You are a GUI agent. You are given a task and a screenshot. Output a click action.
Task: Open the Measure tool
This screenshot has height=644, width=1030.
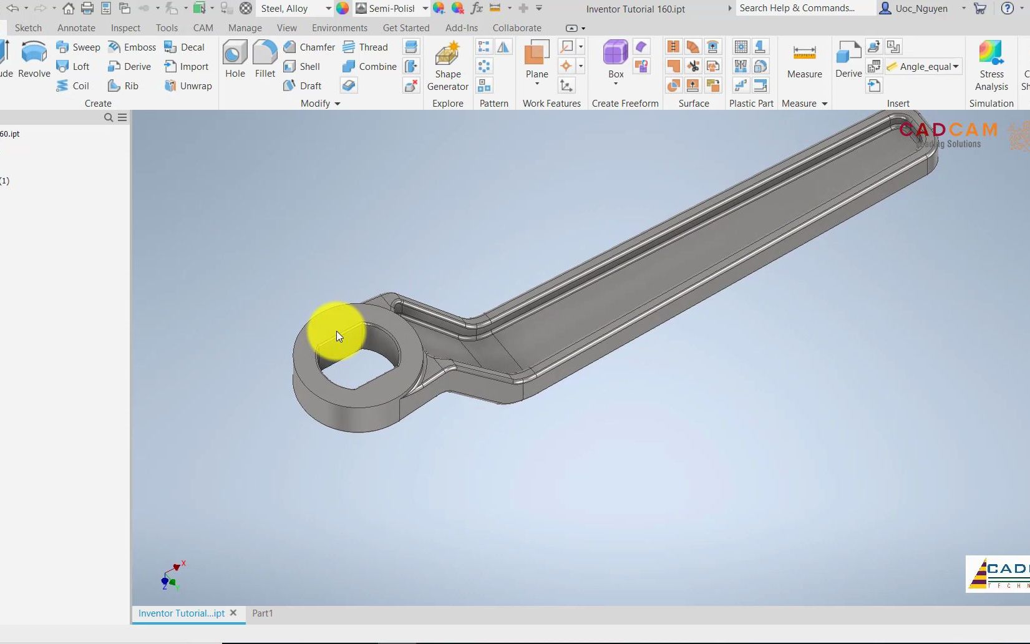point(804,62)
